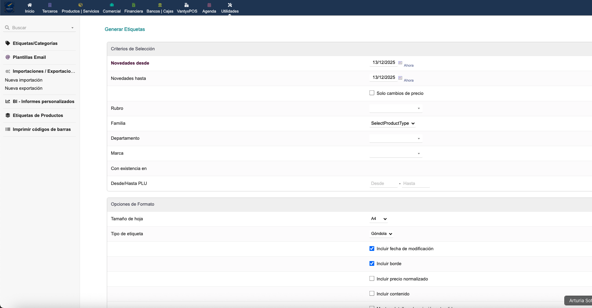This screenshot has height=308, width=592.
Task: Click the company logo in top-left corner
Action: point(9,7)
